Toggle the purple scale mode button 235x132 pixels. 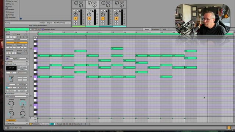[x=7, y=59]
